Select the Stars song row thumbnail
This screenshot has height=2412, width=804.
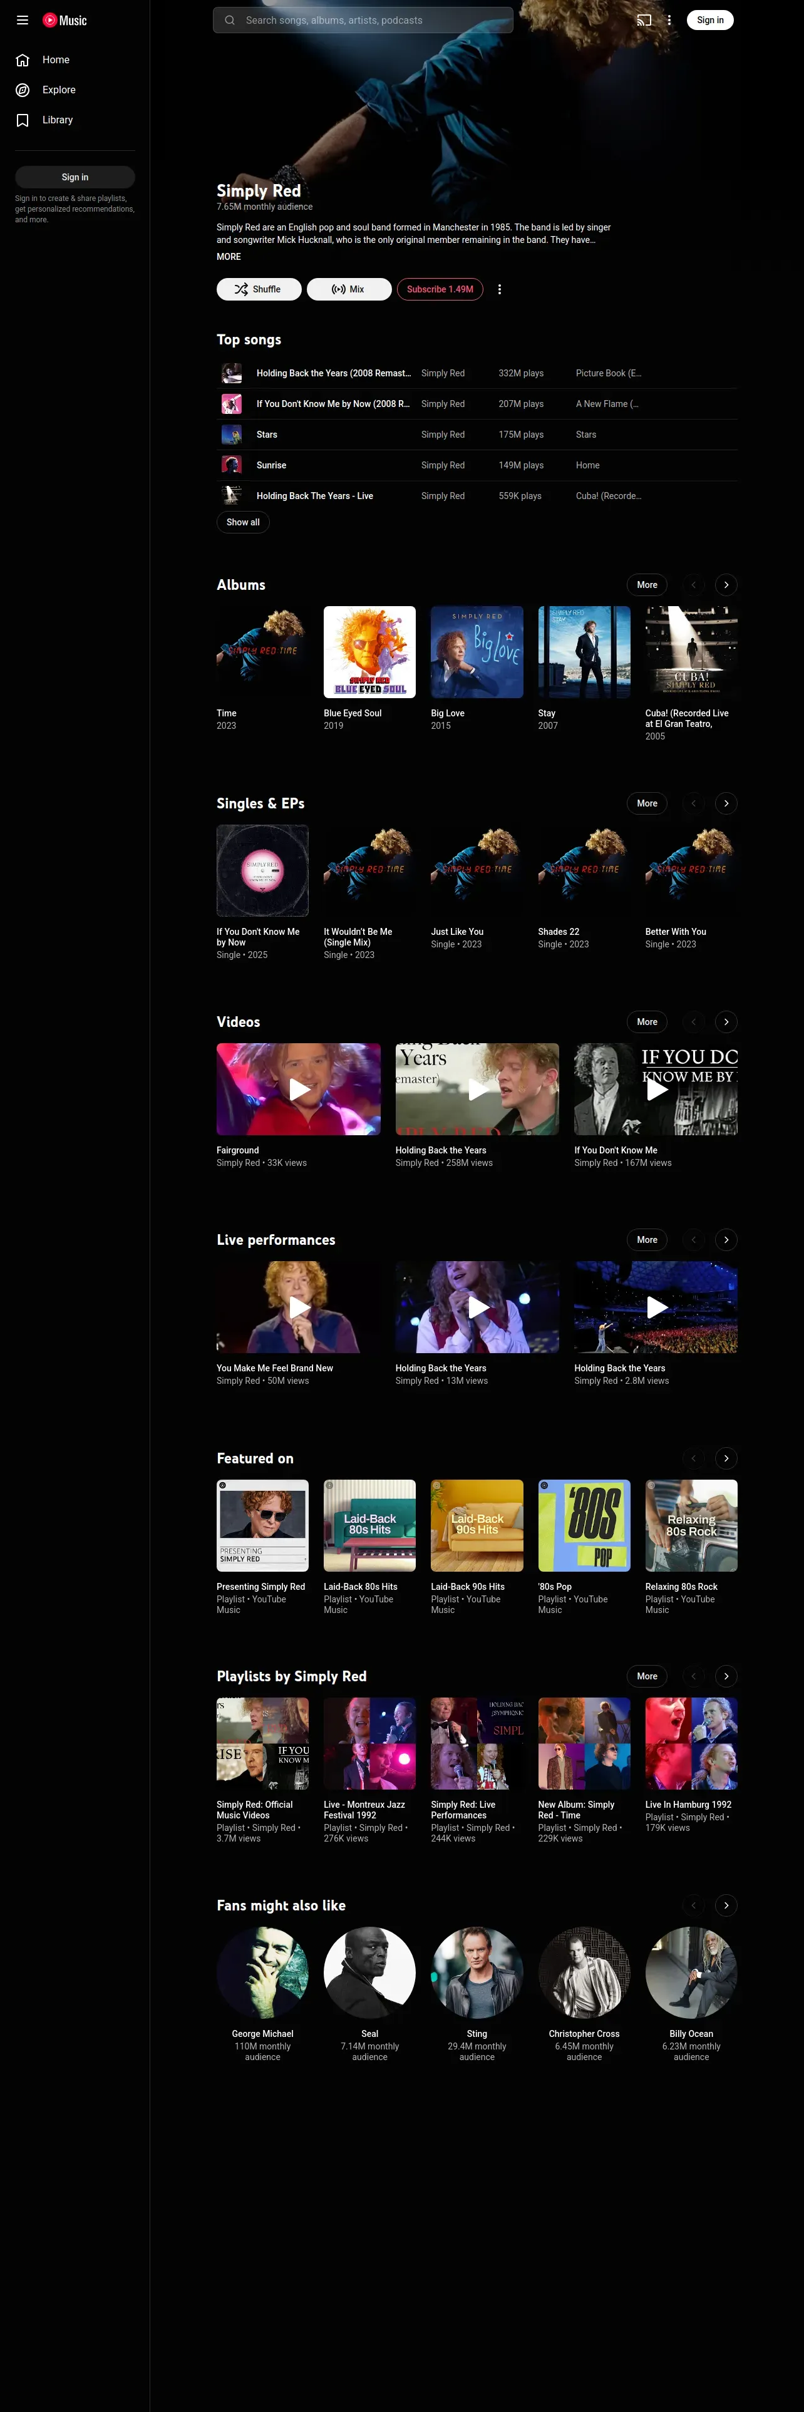[x=231, y=435]
